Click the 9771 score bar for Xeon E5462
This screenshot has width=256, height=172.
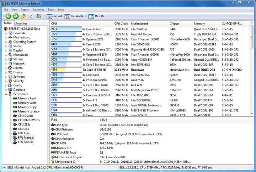(x=66, y=29)
